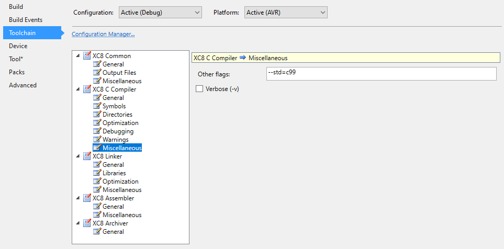This screenshot has width=504, height=249.
Task: Collapse the XC8 C Compiler tree node
Action: coord(78,89)
